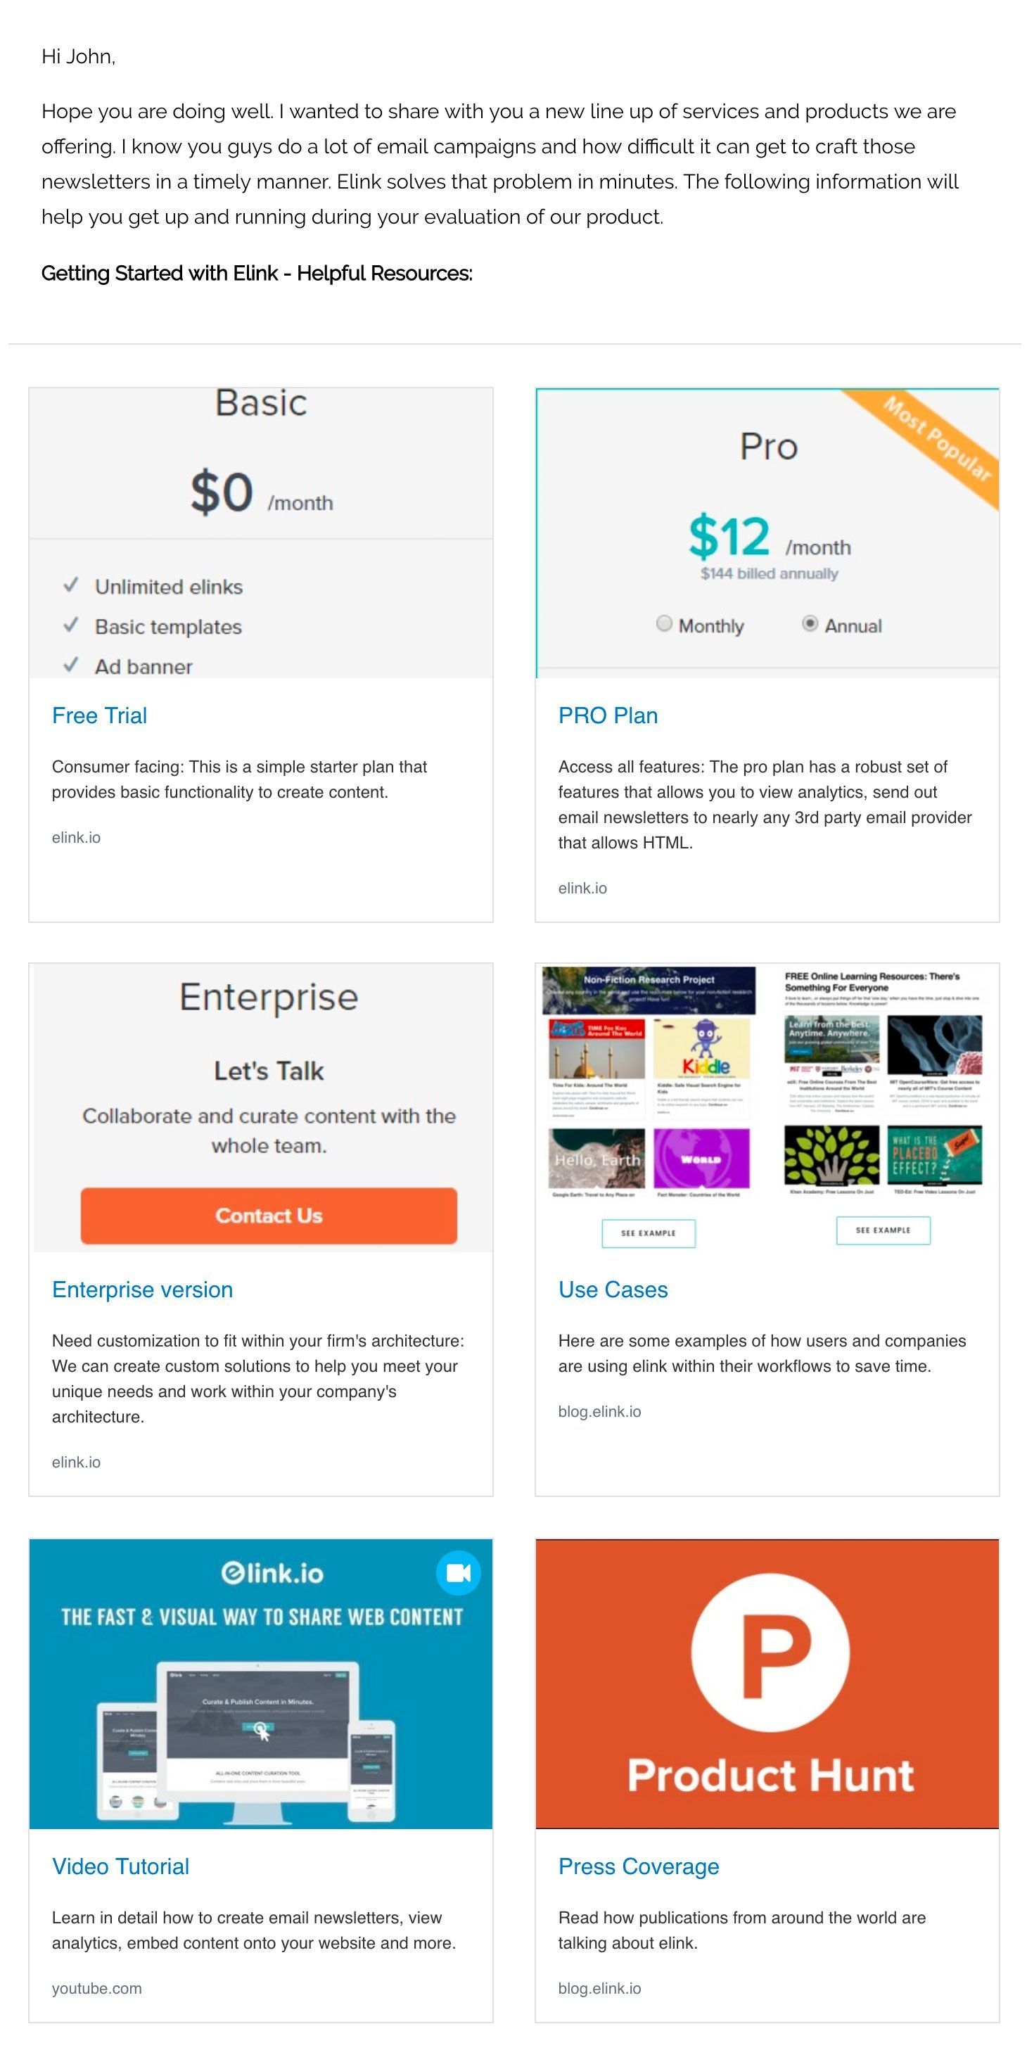Open the Video Tutorial link
The width and height of the screenshot is (1027, 2050).
pos(121,1866)
